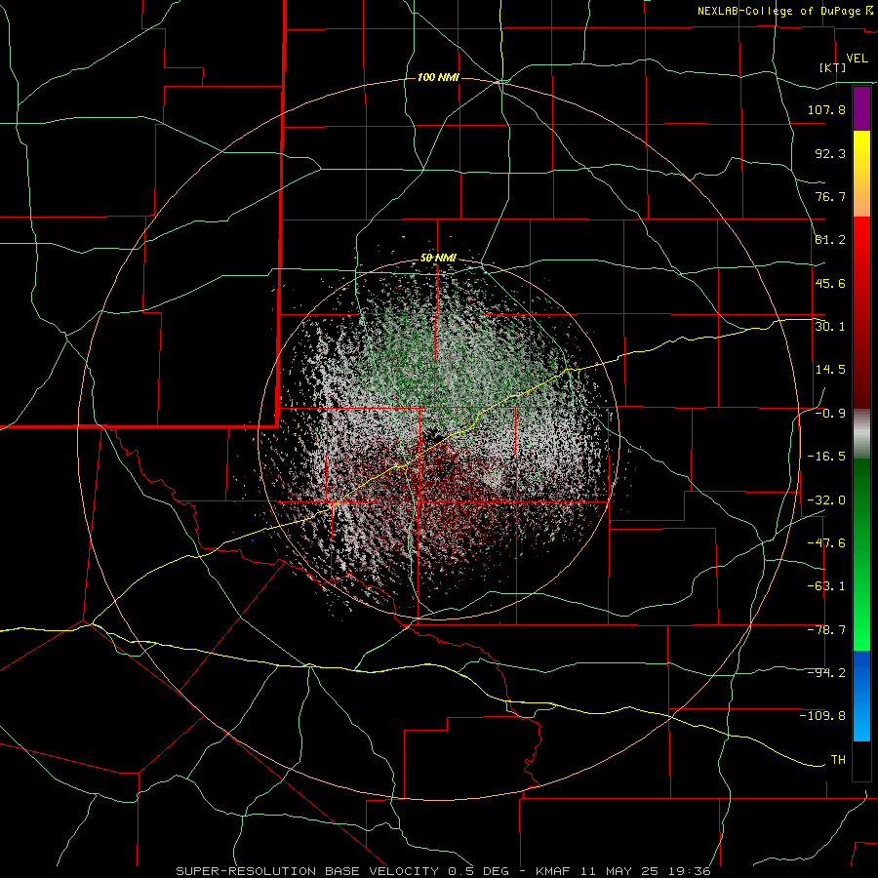878x878 pixels.
Task: Select the -109.8 value on the velocity scale
Action: [x=822, y=716]
